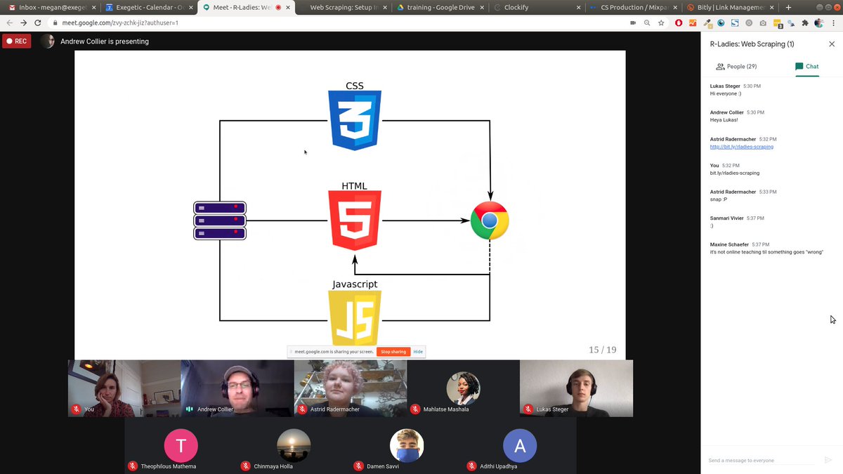This screenshot has height=474, width=843.
Task: Unmute the mic icon on your own video tile
Action: tap(75, 409)
